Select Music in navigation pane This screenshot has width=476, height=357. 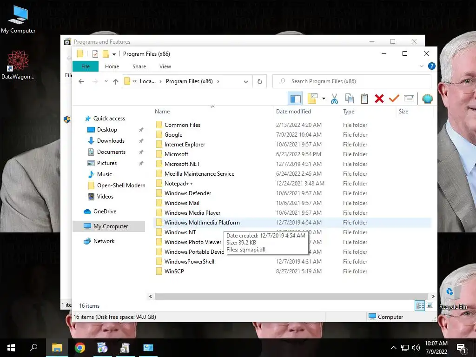coord(105,174)
